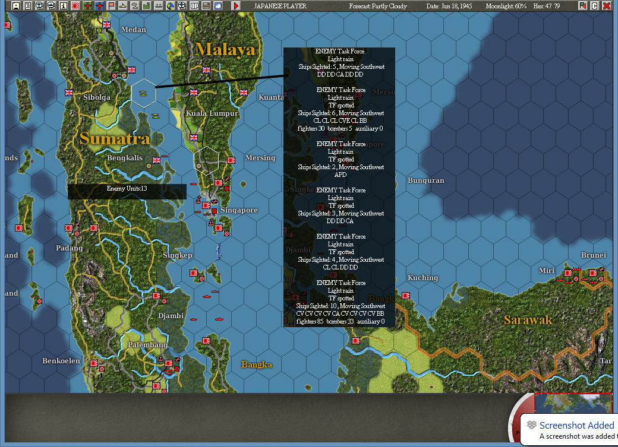This screenshot has width=618, height=447.
Task: Click the 'APD' ship type text
Action: (x=340, y=175)
